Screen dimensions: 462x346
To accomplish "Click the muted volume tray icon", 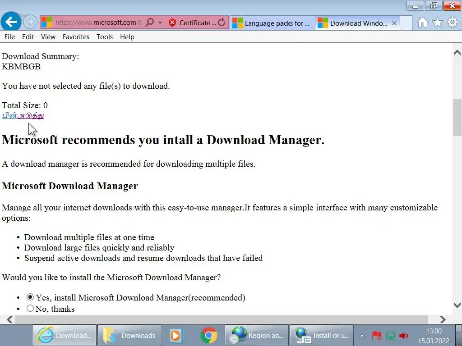I will pyautogui.click(x=404, y=335).
